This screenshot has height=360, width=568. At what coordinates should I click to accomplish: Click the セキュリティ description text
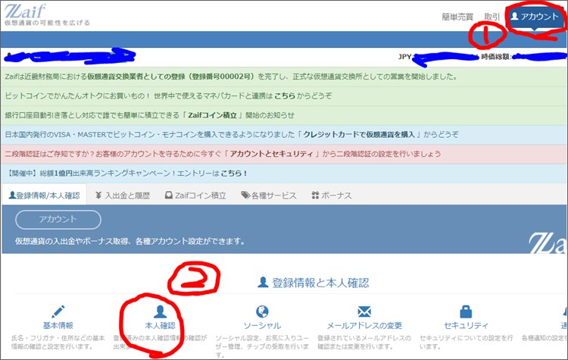click(x=466, y=343)
